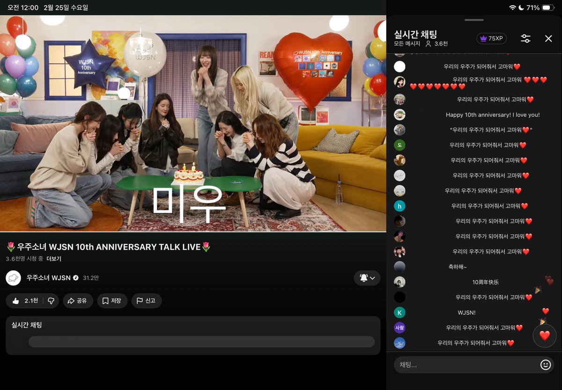Tap the battery 71% indicator
Viewport: 562px width, 390px height.
pos(540,7)
